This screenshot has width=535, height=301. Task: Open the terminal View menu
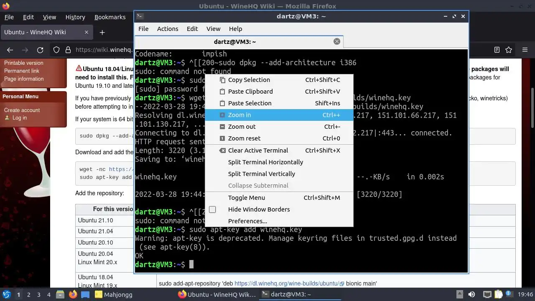(213, 29)
